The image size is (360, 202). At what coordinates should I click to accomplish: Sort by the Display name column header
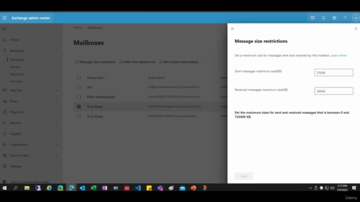pyautogui.click(x=95, y=77)
